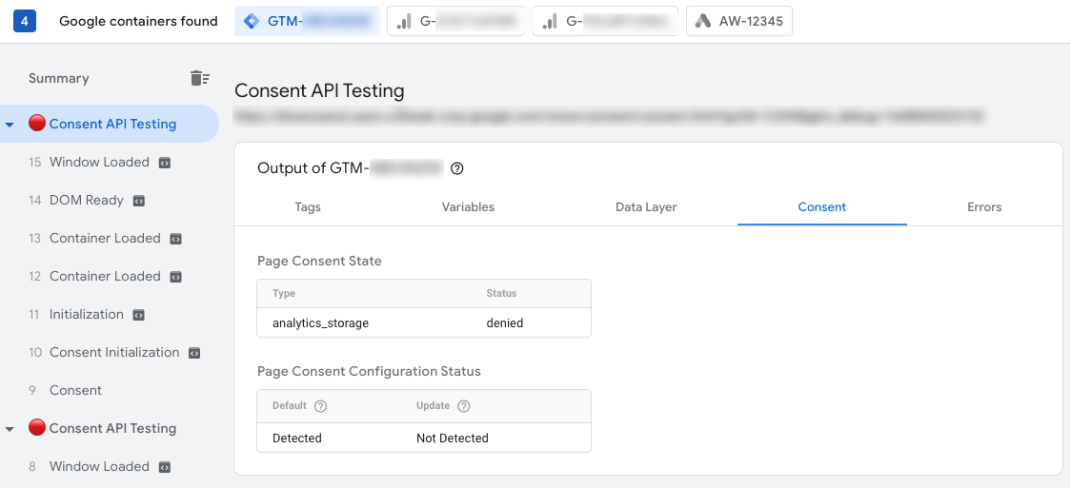1070x488 pixels.
Task: Select the GTM container chip
Action: (x=307, y=21)
